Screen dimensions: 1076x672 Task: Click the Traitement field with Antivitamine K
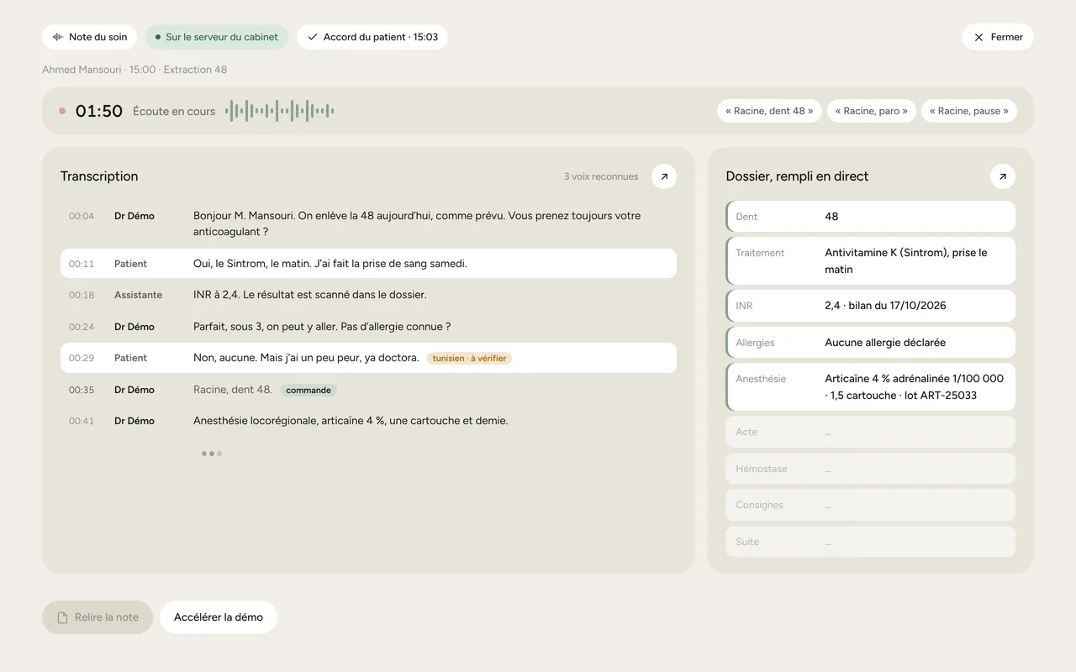click(870, 261)
